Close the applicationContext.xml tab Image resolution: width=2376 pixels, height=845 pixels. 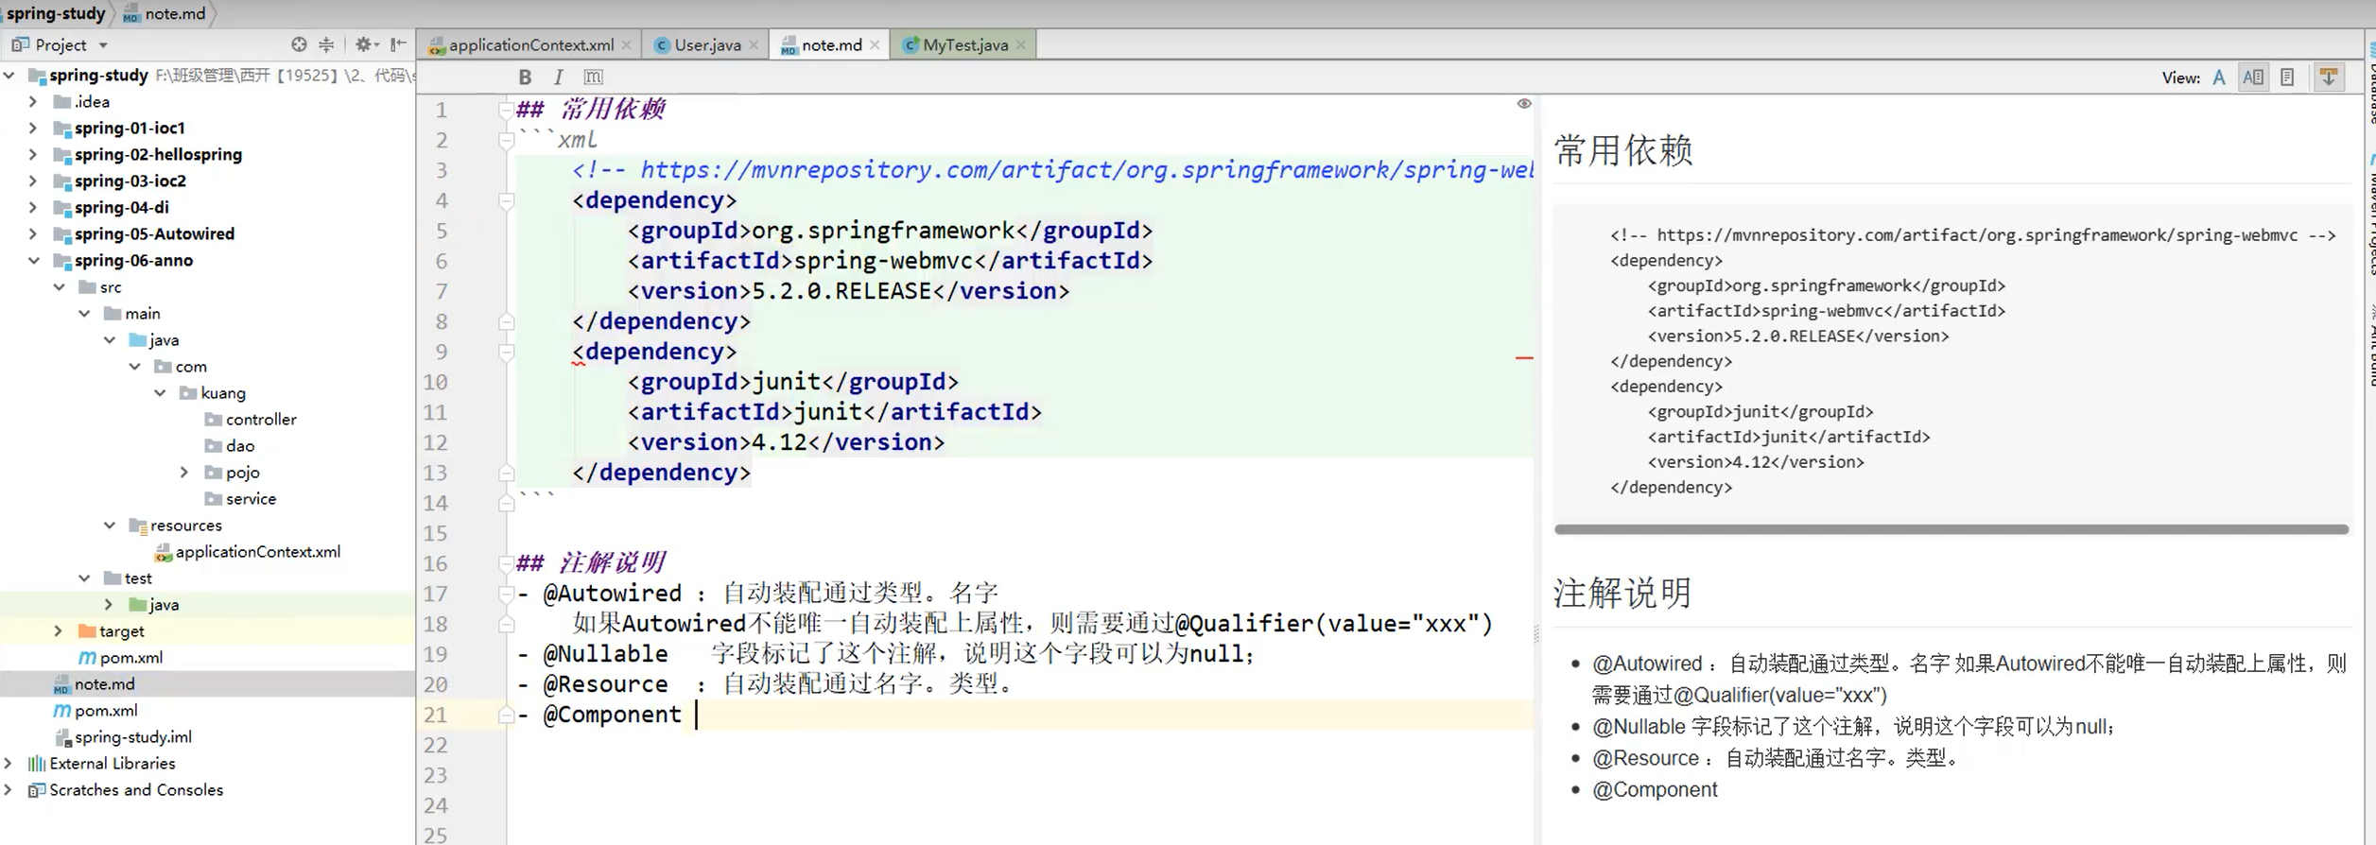click(x=626, y=45)
